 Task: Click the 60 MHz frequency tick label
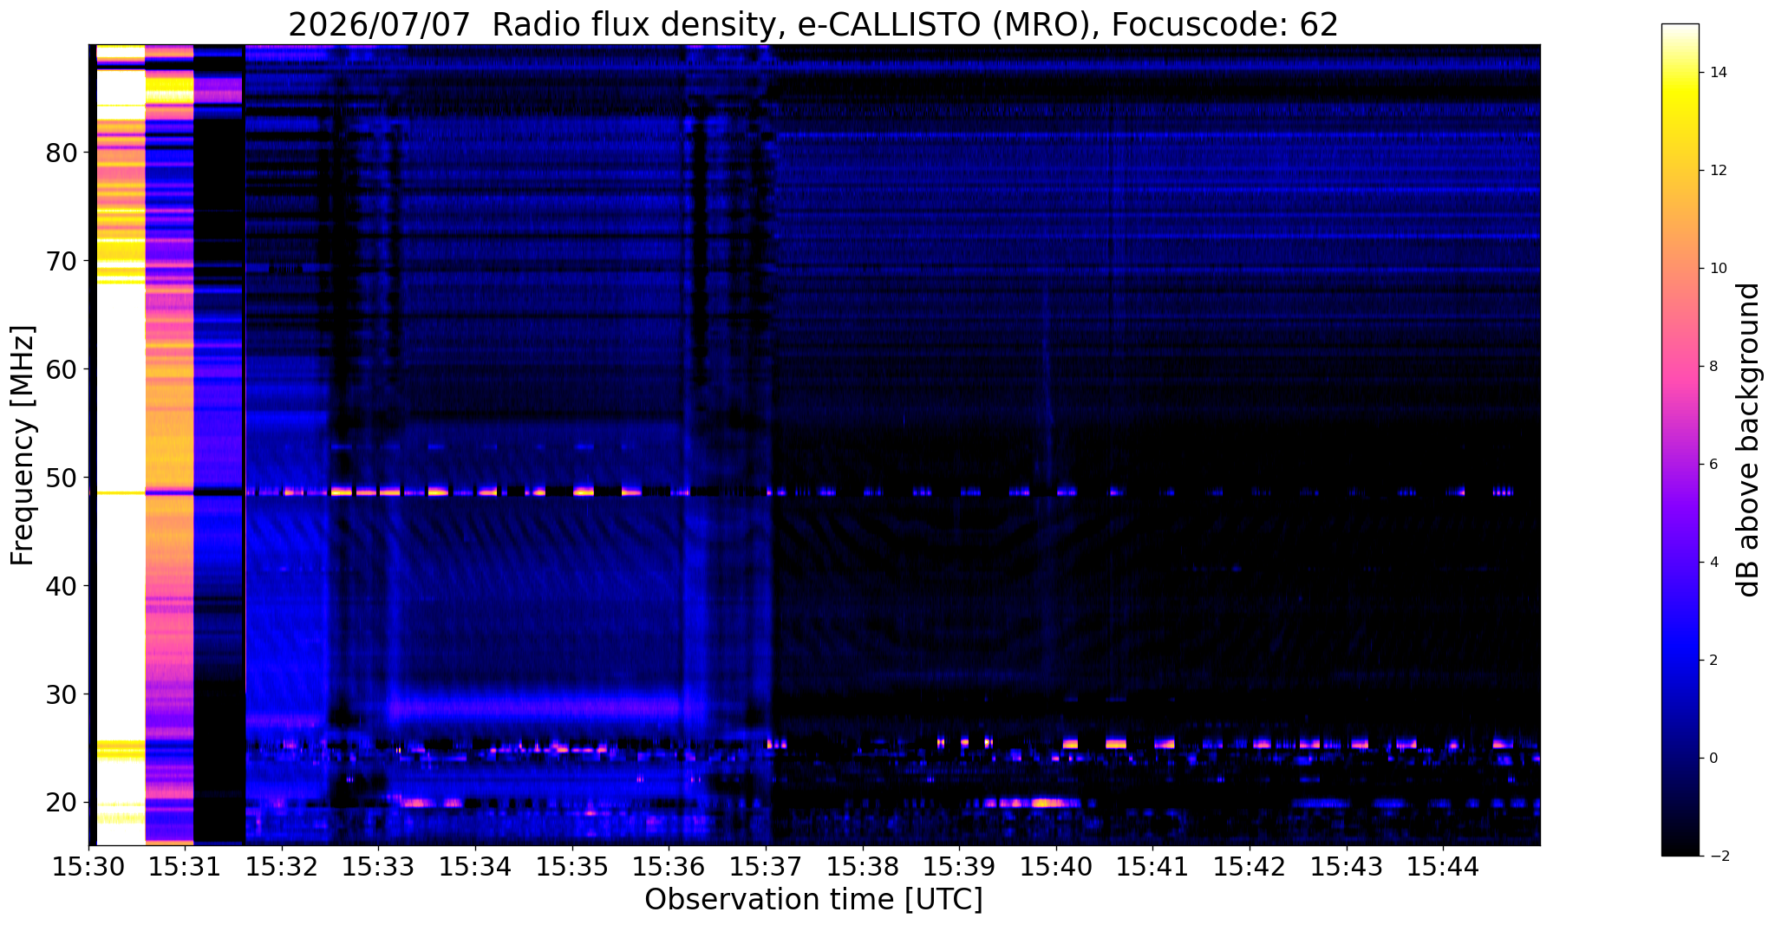coord(61,369)
